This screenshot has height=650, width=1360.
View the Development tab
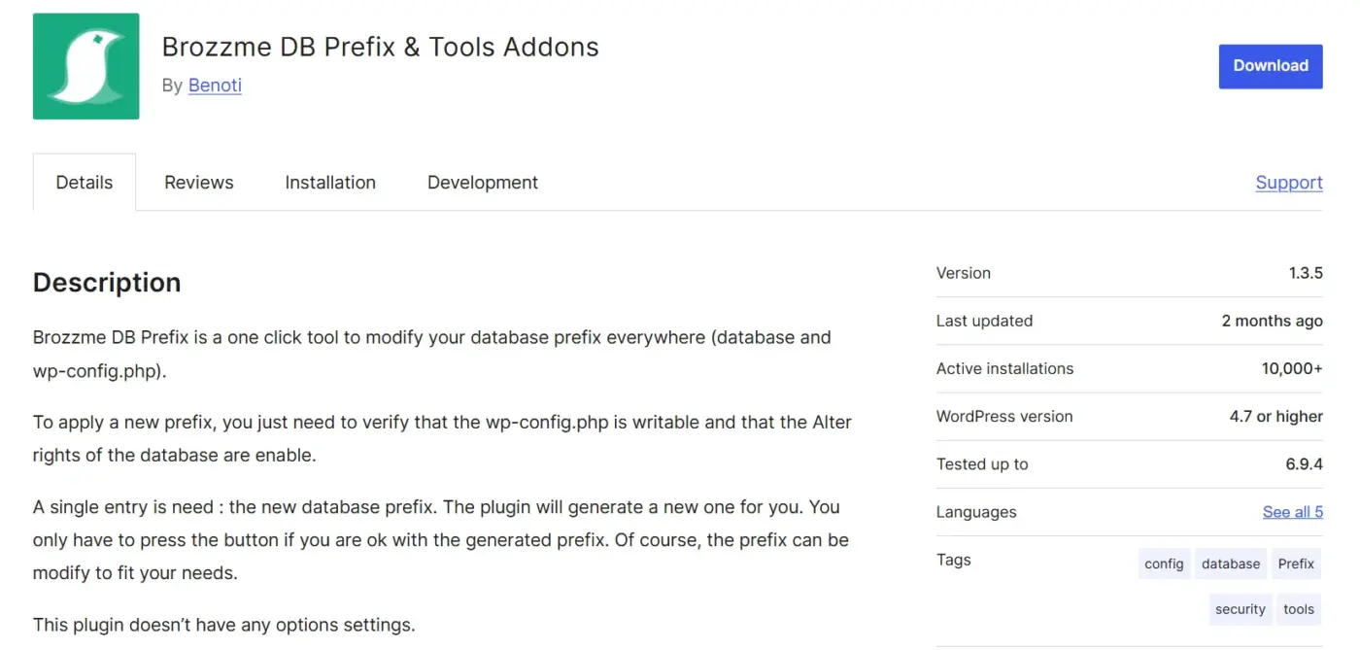[x=483, y=183]
